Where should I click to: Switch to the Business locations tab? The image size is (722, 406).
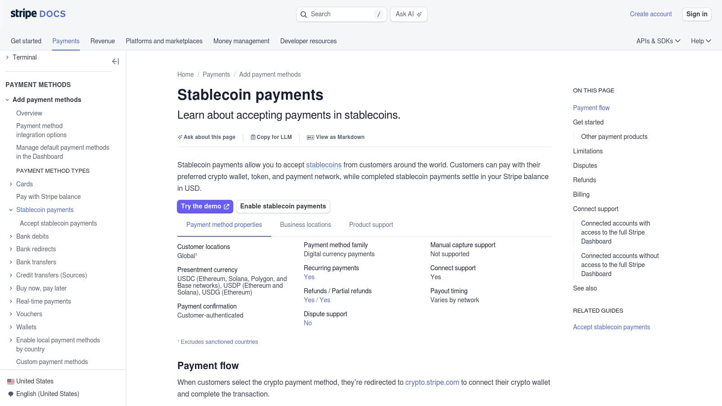point(305,225)
